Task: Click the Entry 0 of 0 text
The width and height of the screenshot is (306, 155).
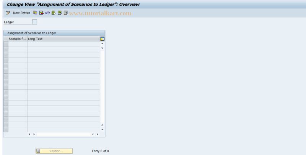Action: pos(100,151)
